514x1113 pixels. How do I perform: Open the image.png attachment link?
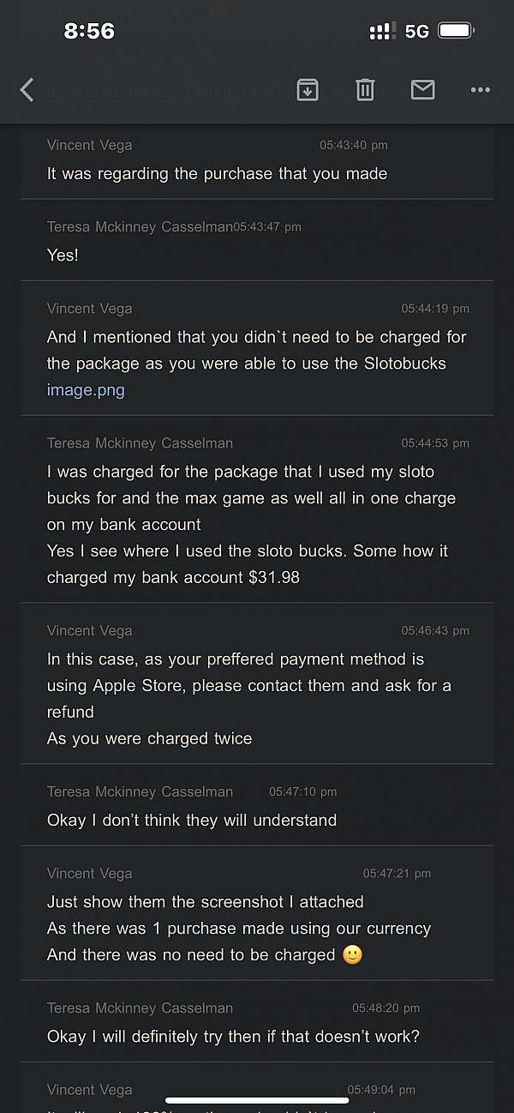click(x=86, y=390)
